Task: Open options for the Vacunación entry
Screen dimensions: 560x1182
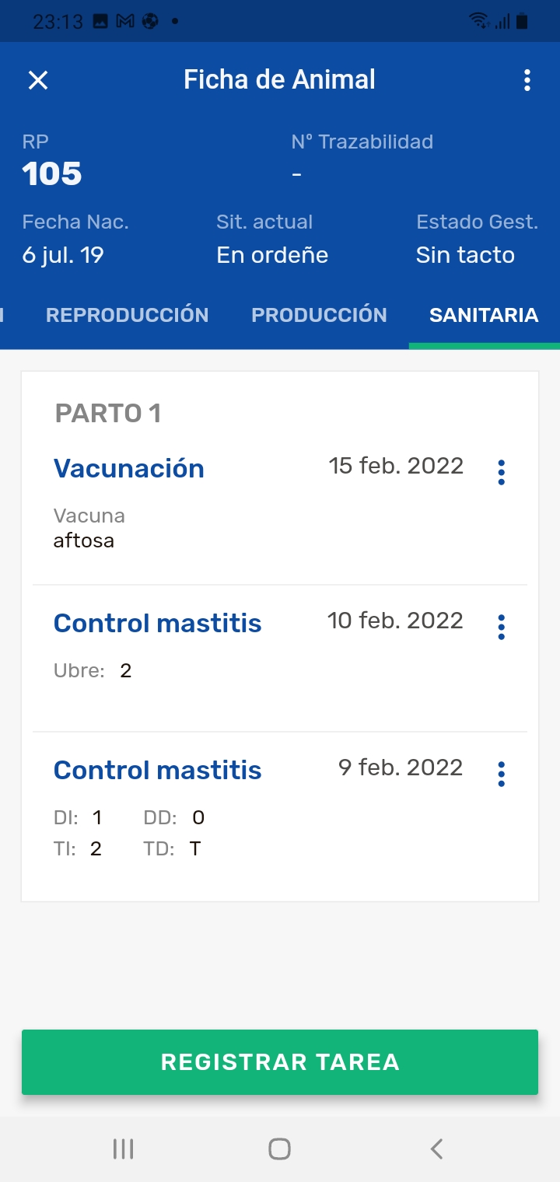Action: [x=501, y=472]
